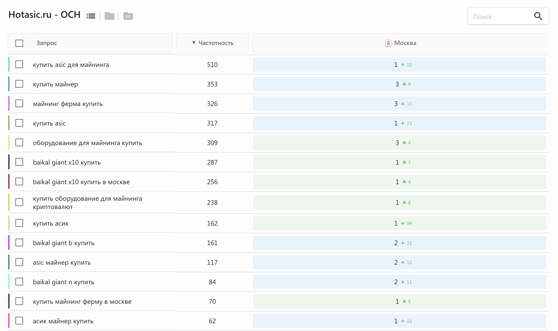Click frequency value 238
This screenshot has height=331, width=558.
[212, 203]
